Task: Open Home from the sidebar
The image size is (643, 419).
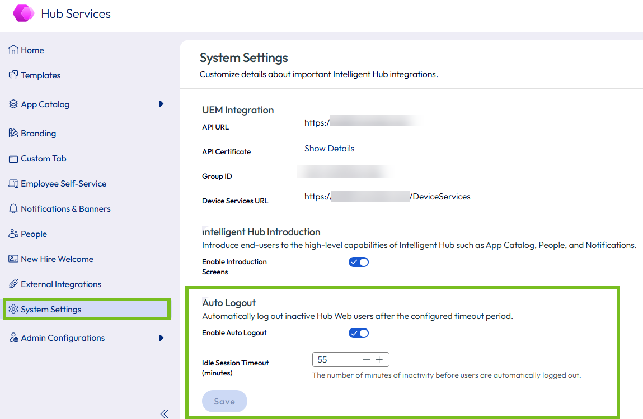Action: click(x=32, y=50)
